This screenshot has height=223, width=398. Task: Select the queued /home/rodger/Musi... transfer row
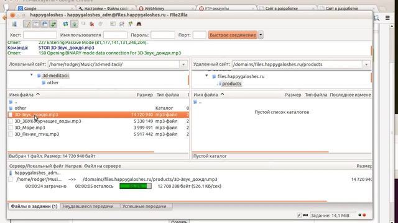pos(190,179)
